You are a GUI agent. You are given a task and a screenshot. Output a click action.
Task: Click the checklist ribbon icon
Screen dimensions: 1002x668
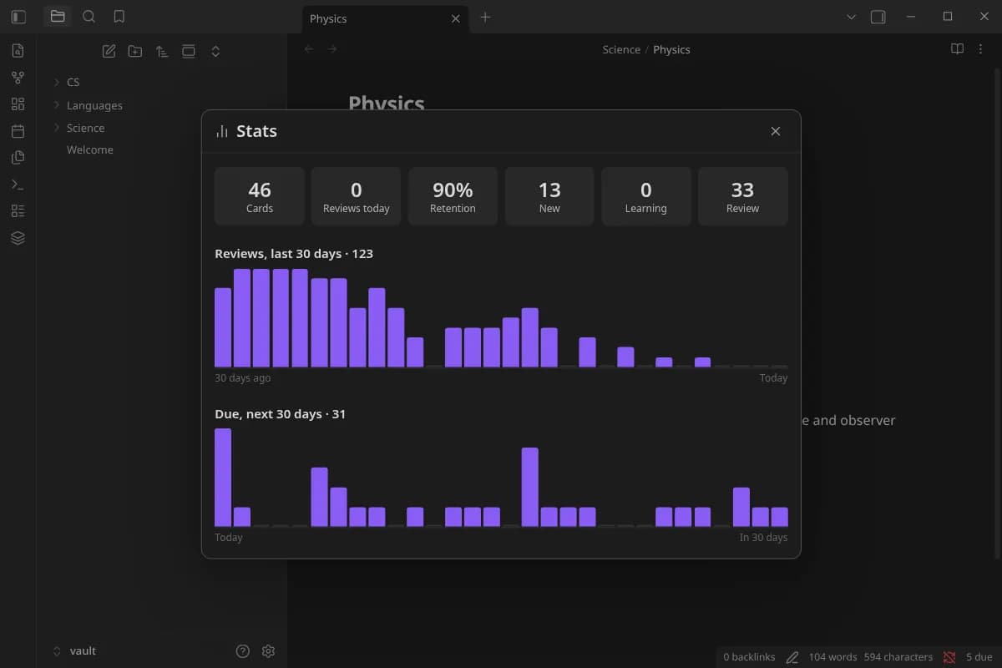click(x=18, y=211)
